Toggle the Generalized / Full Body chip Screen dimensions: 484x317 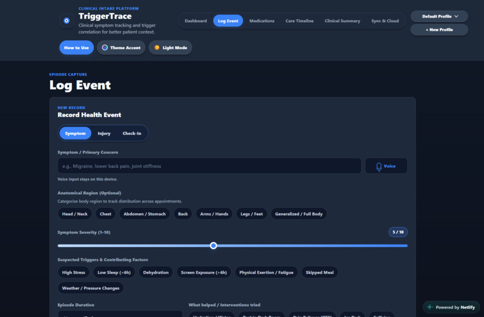(x=299, y=214)
